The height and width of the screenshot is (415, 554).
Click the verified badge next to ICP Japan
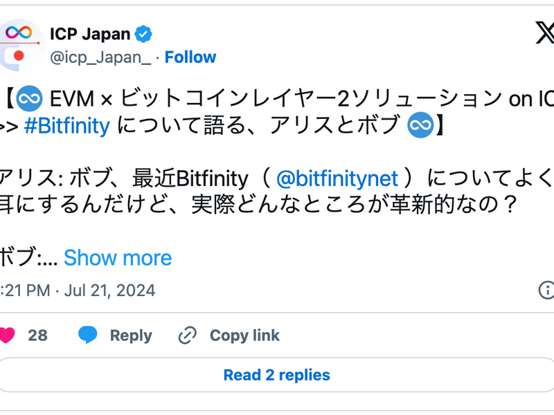tap(143, 33)
